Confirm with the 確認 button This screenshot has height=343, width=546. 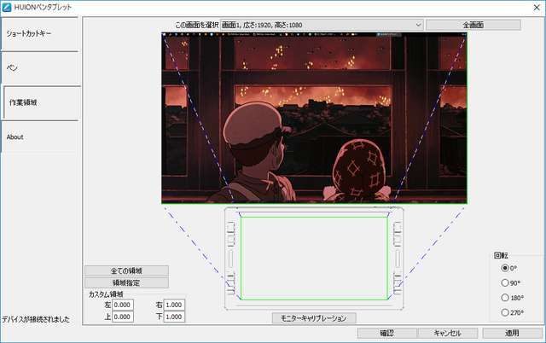tap(387, 334)
